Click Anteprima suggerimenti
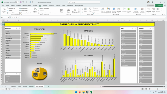This screenshot has height=94, width=167. tap(108, 10)
